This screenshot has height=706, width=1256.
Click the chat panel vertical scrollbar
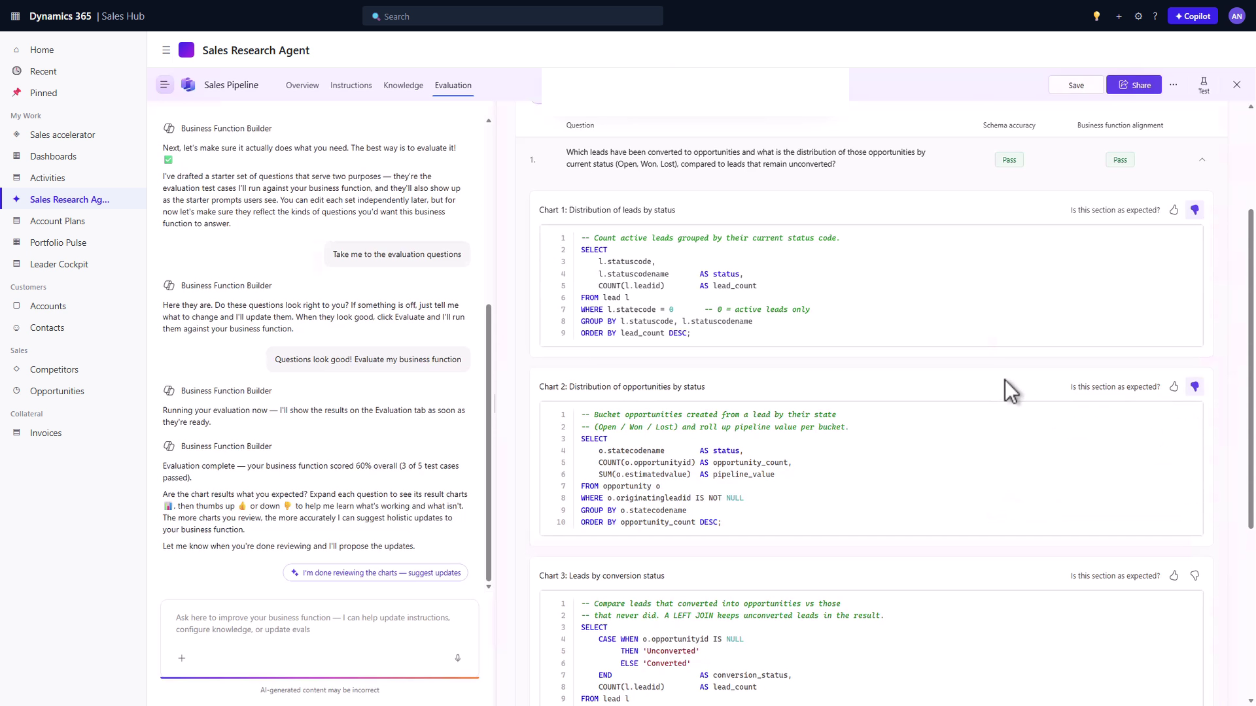click(x=489, y=443)
